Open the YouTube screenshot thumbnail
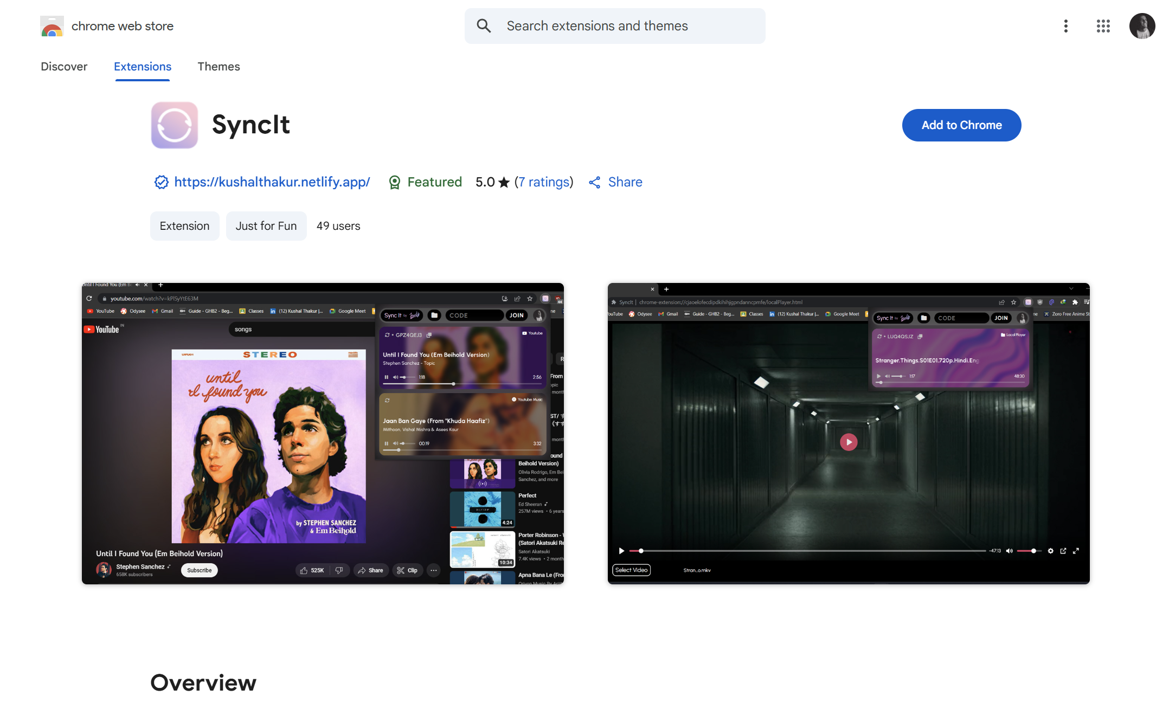The image size is (1169, 728). tap(323, 433)
